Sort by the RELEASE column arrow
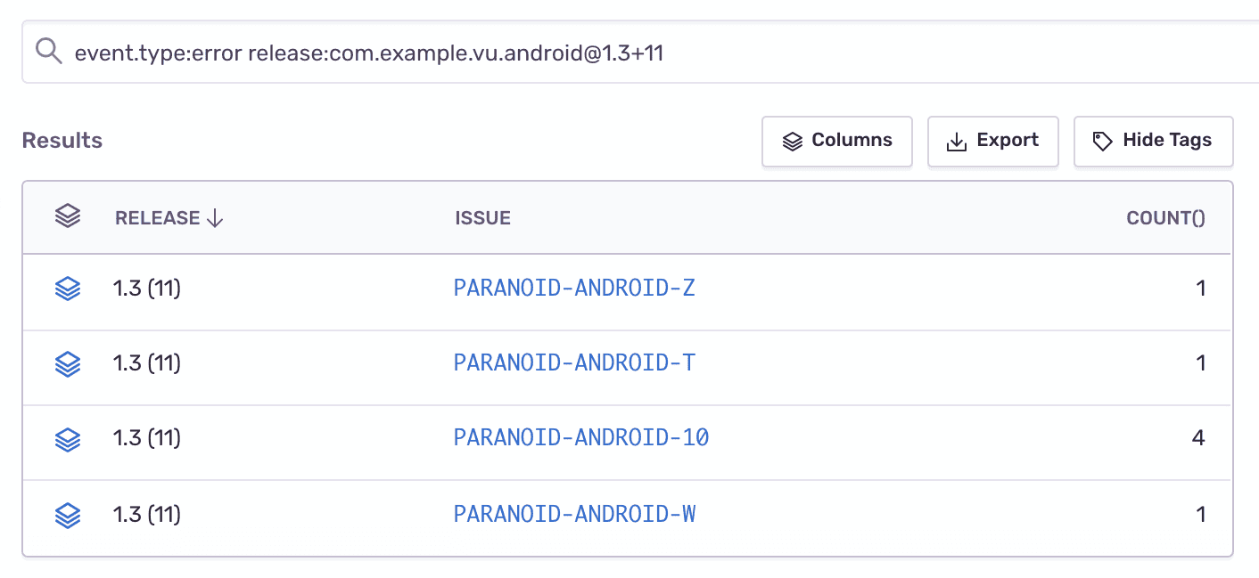Screen dimensions: 1259x578 click(x=215, y=218)
